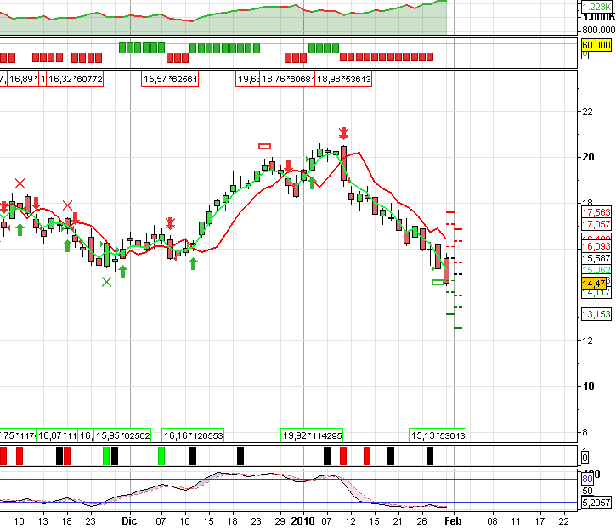Click the 19,92 *114295 green volume tag
The image size is (616, 528).
tap(311, 435)
